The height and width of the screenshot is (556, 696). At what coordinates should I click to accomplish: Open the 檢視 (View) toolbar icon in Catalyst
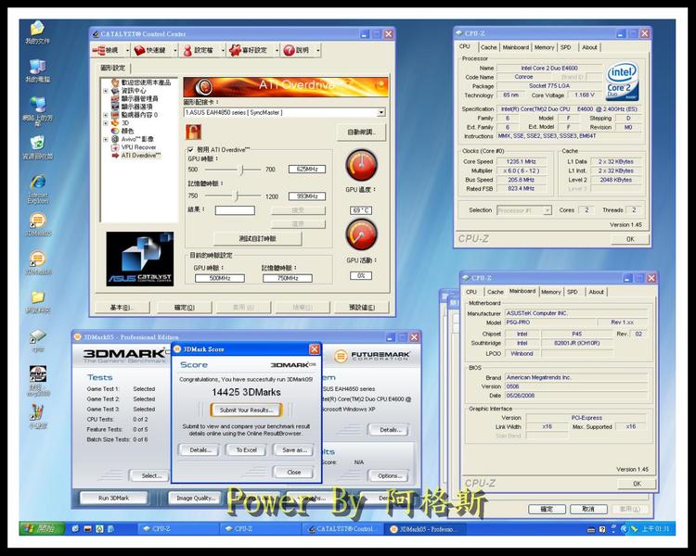99,51
